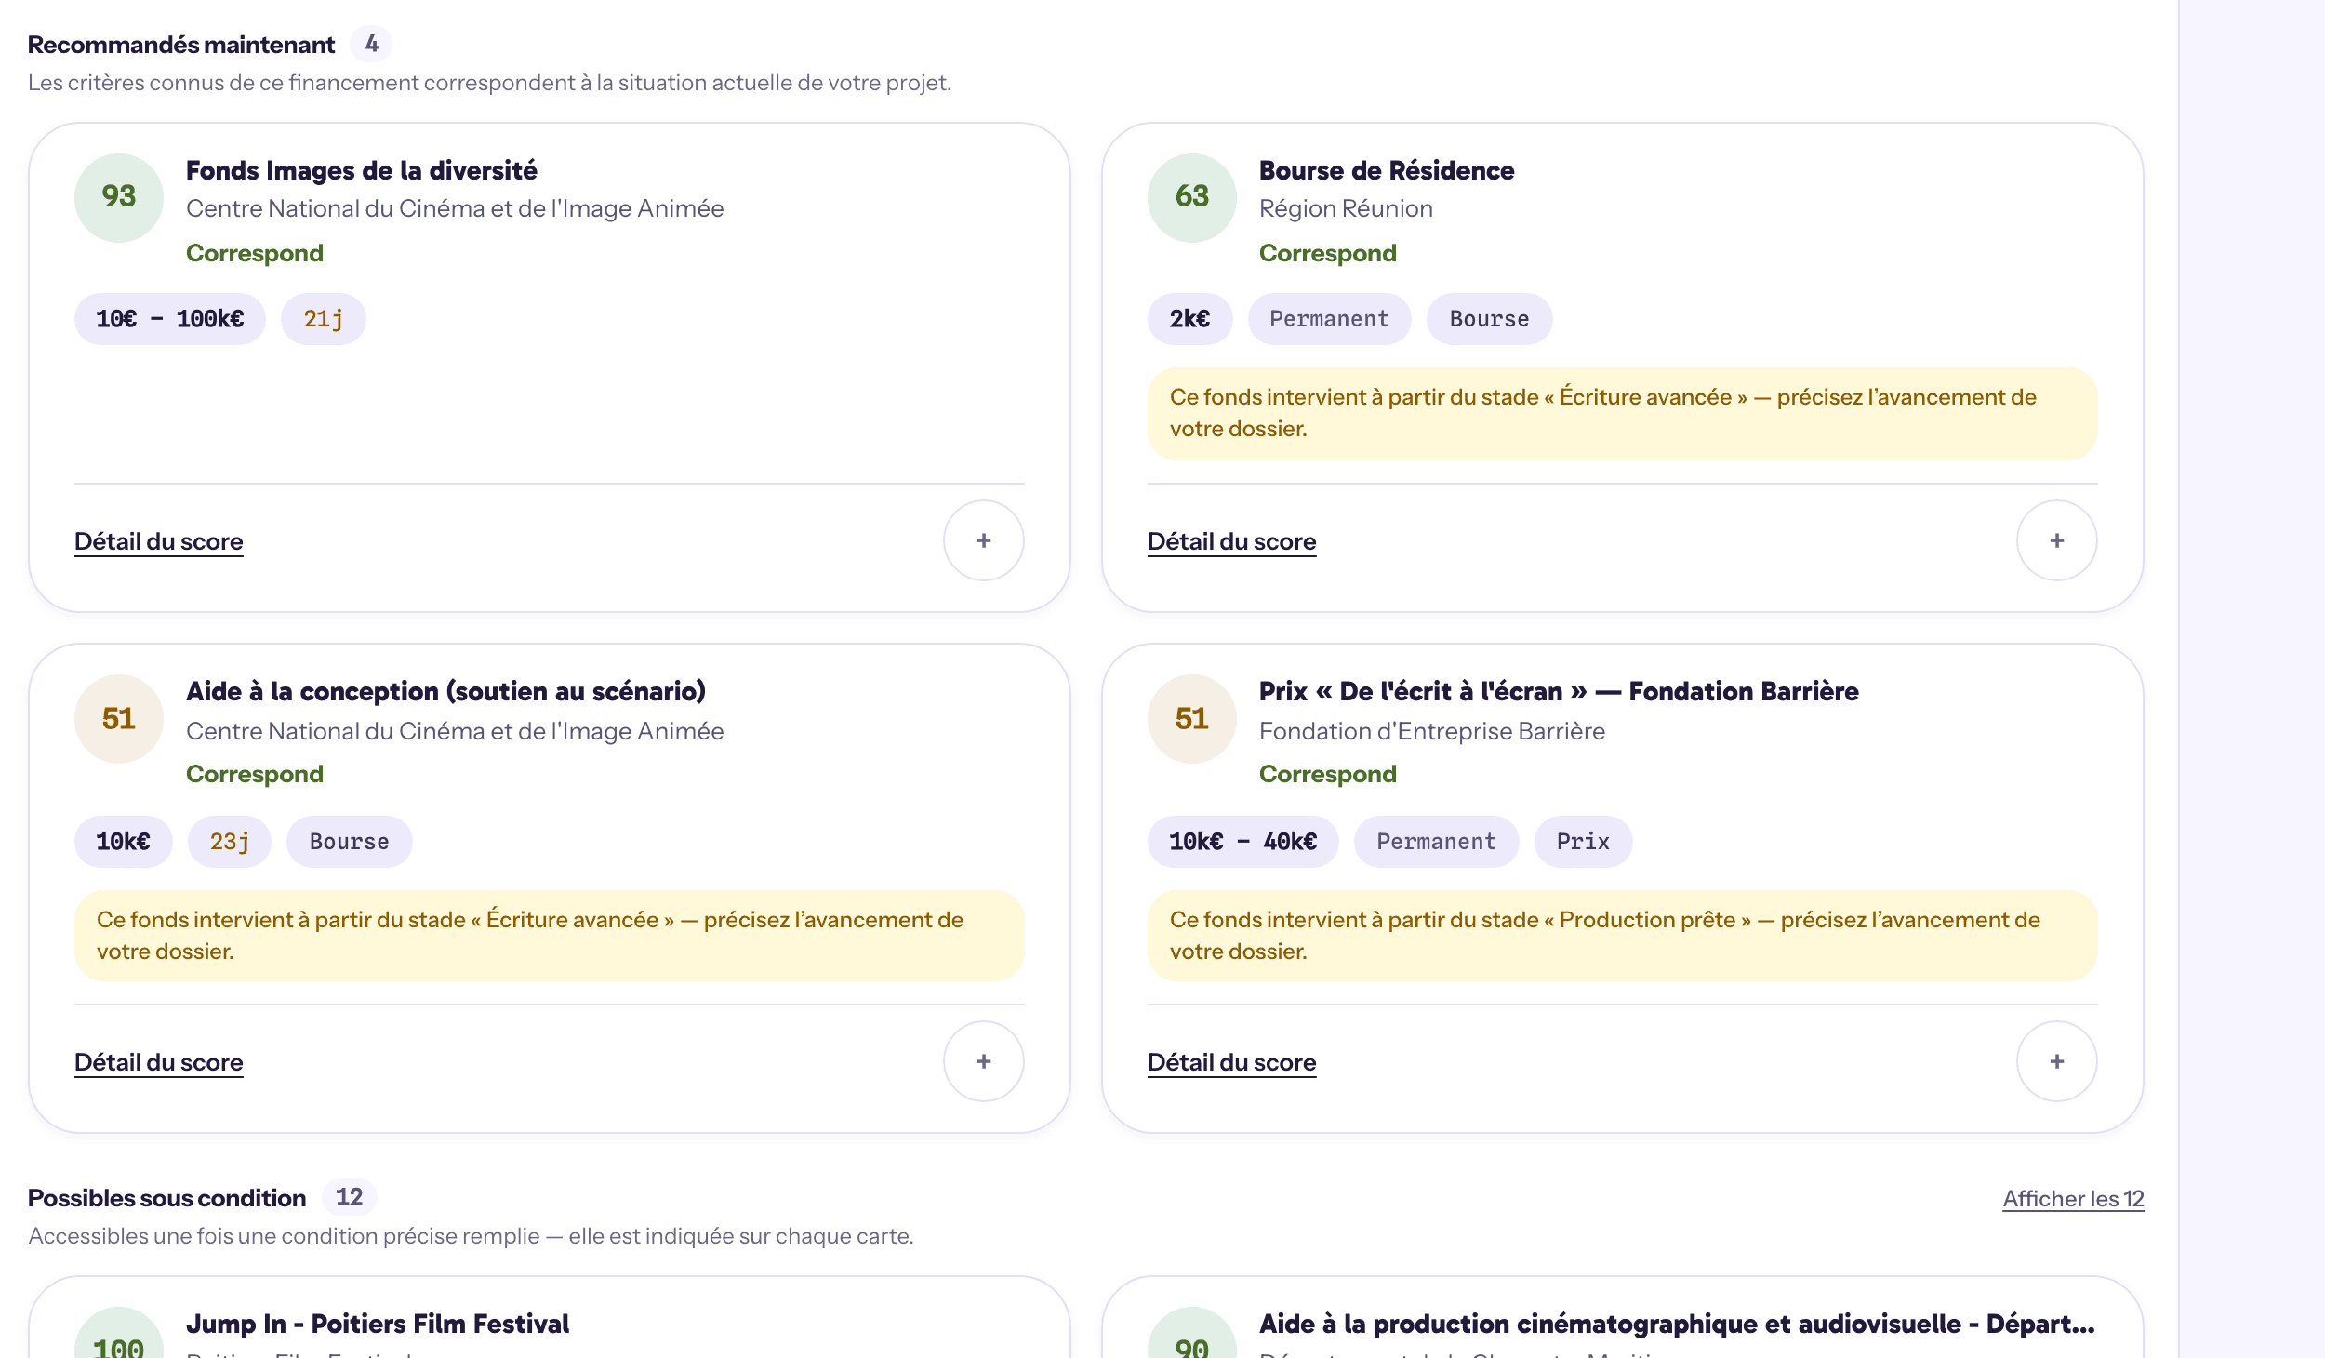Open Prix « De l'écrit à l'écran » title
Image resolution: width=2325 pixels, height=1358 pixels.
(x=1559, y=692)
